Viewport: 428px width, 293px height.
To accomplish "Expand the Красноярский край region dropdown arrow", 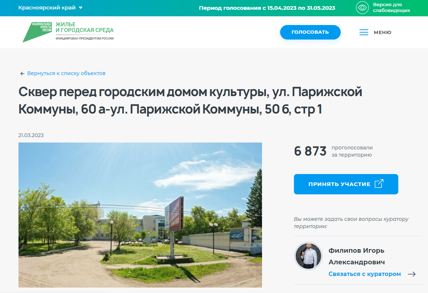I will (x=80, y=8).
